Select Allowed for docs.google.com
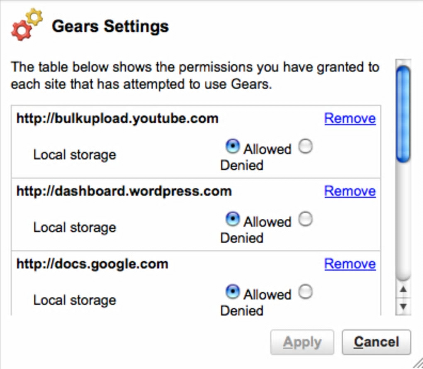The height and width of the screenshot is (369, 423). point(233,292)
